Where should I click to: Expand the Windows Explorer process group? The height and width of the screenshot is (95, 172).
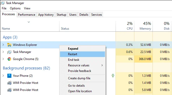click(x=3, y=45)
